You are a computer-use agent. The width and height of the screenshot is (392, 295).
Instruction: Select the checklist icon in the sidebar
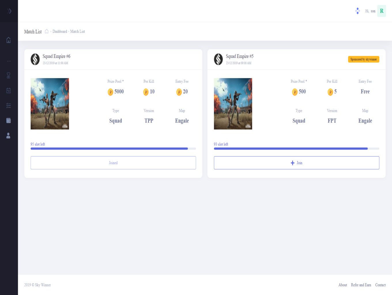(9, 106)
